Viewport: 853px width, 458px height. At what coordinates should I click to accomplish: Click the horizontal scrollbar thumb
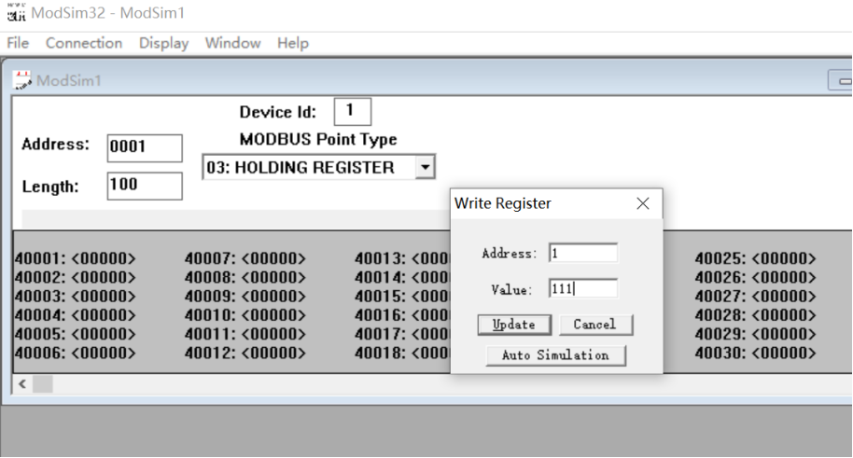tap(42, 384)
